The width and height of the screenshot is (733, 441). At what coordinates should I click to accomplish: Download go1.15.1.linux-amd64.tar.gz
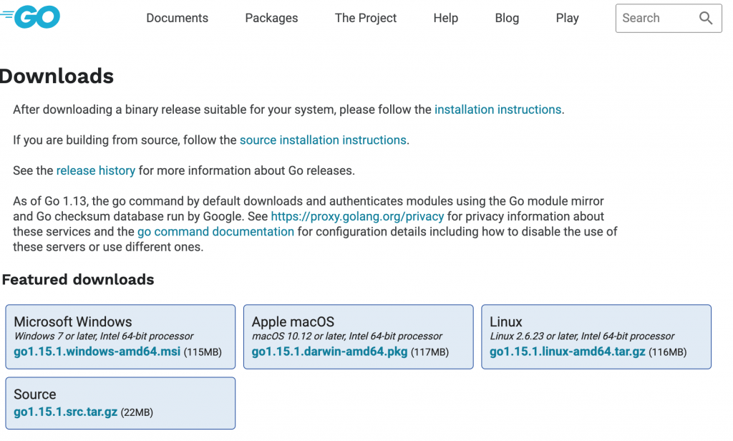[x=568, y=352]
